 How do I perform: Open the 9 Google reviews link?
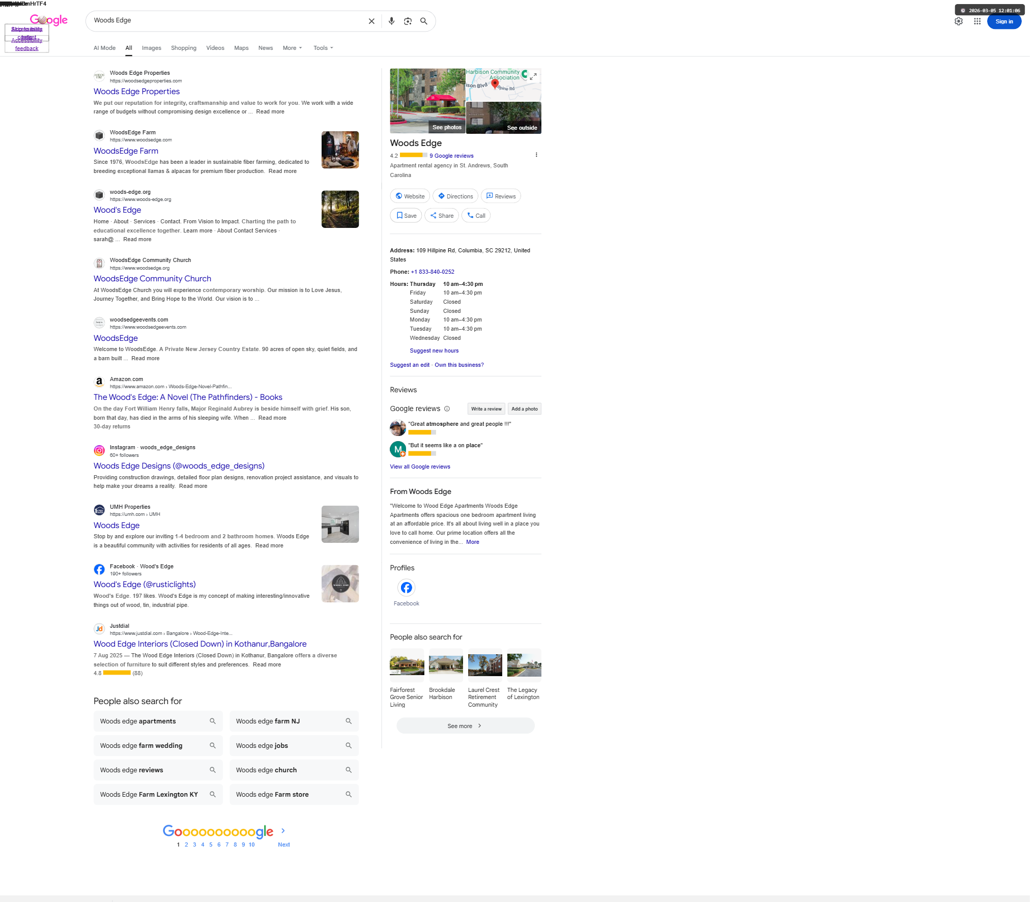pos(451,156)
